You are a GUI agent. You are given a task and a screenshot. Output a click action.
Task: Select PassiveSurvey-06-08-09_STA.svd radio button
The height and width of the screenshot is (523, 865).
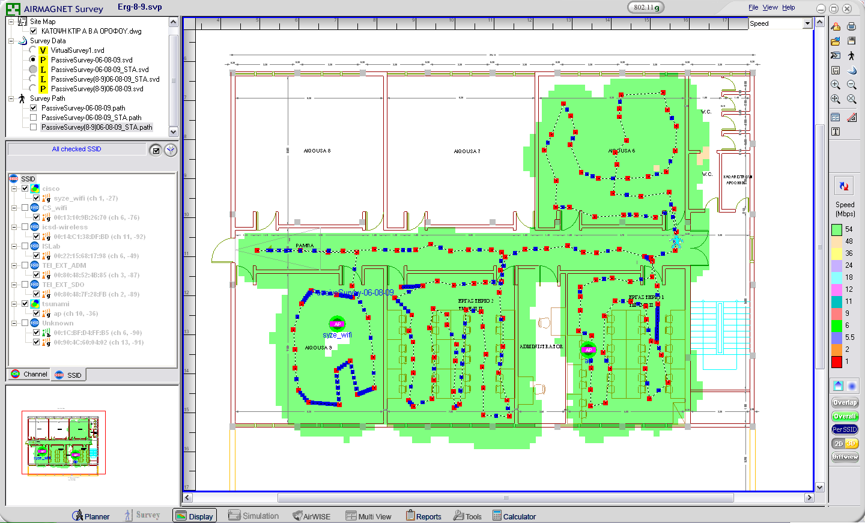(33, 70)
